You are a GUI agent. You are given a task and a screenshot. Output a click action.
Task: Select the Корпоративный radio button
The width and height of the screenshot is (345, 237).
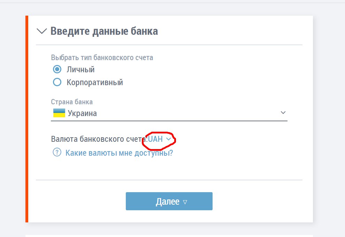[57, 82]
